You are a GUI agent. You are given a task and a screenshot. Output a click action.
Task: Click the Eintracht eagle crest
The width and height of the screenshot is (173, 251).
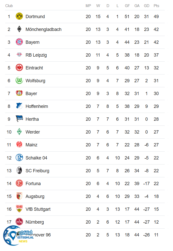click(19, 68)
